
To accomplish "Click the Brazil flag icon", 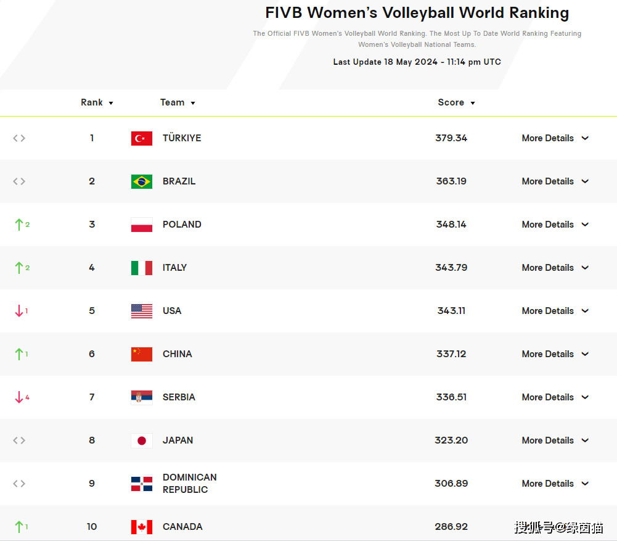I will tap(142, 181).
